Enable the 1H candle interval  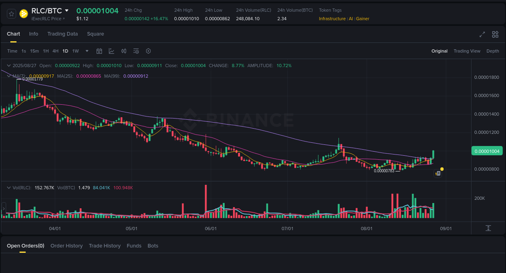(45, 51)
